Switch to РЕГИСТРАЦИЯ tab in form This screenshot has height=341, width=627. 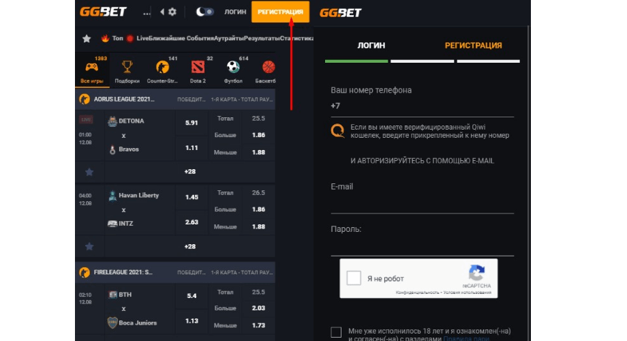tap(473, 46)
